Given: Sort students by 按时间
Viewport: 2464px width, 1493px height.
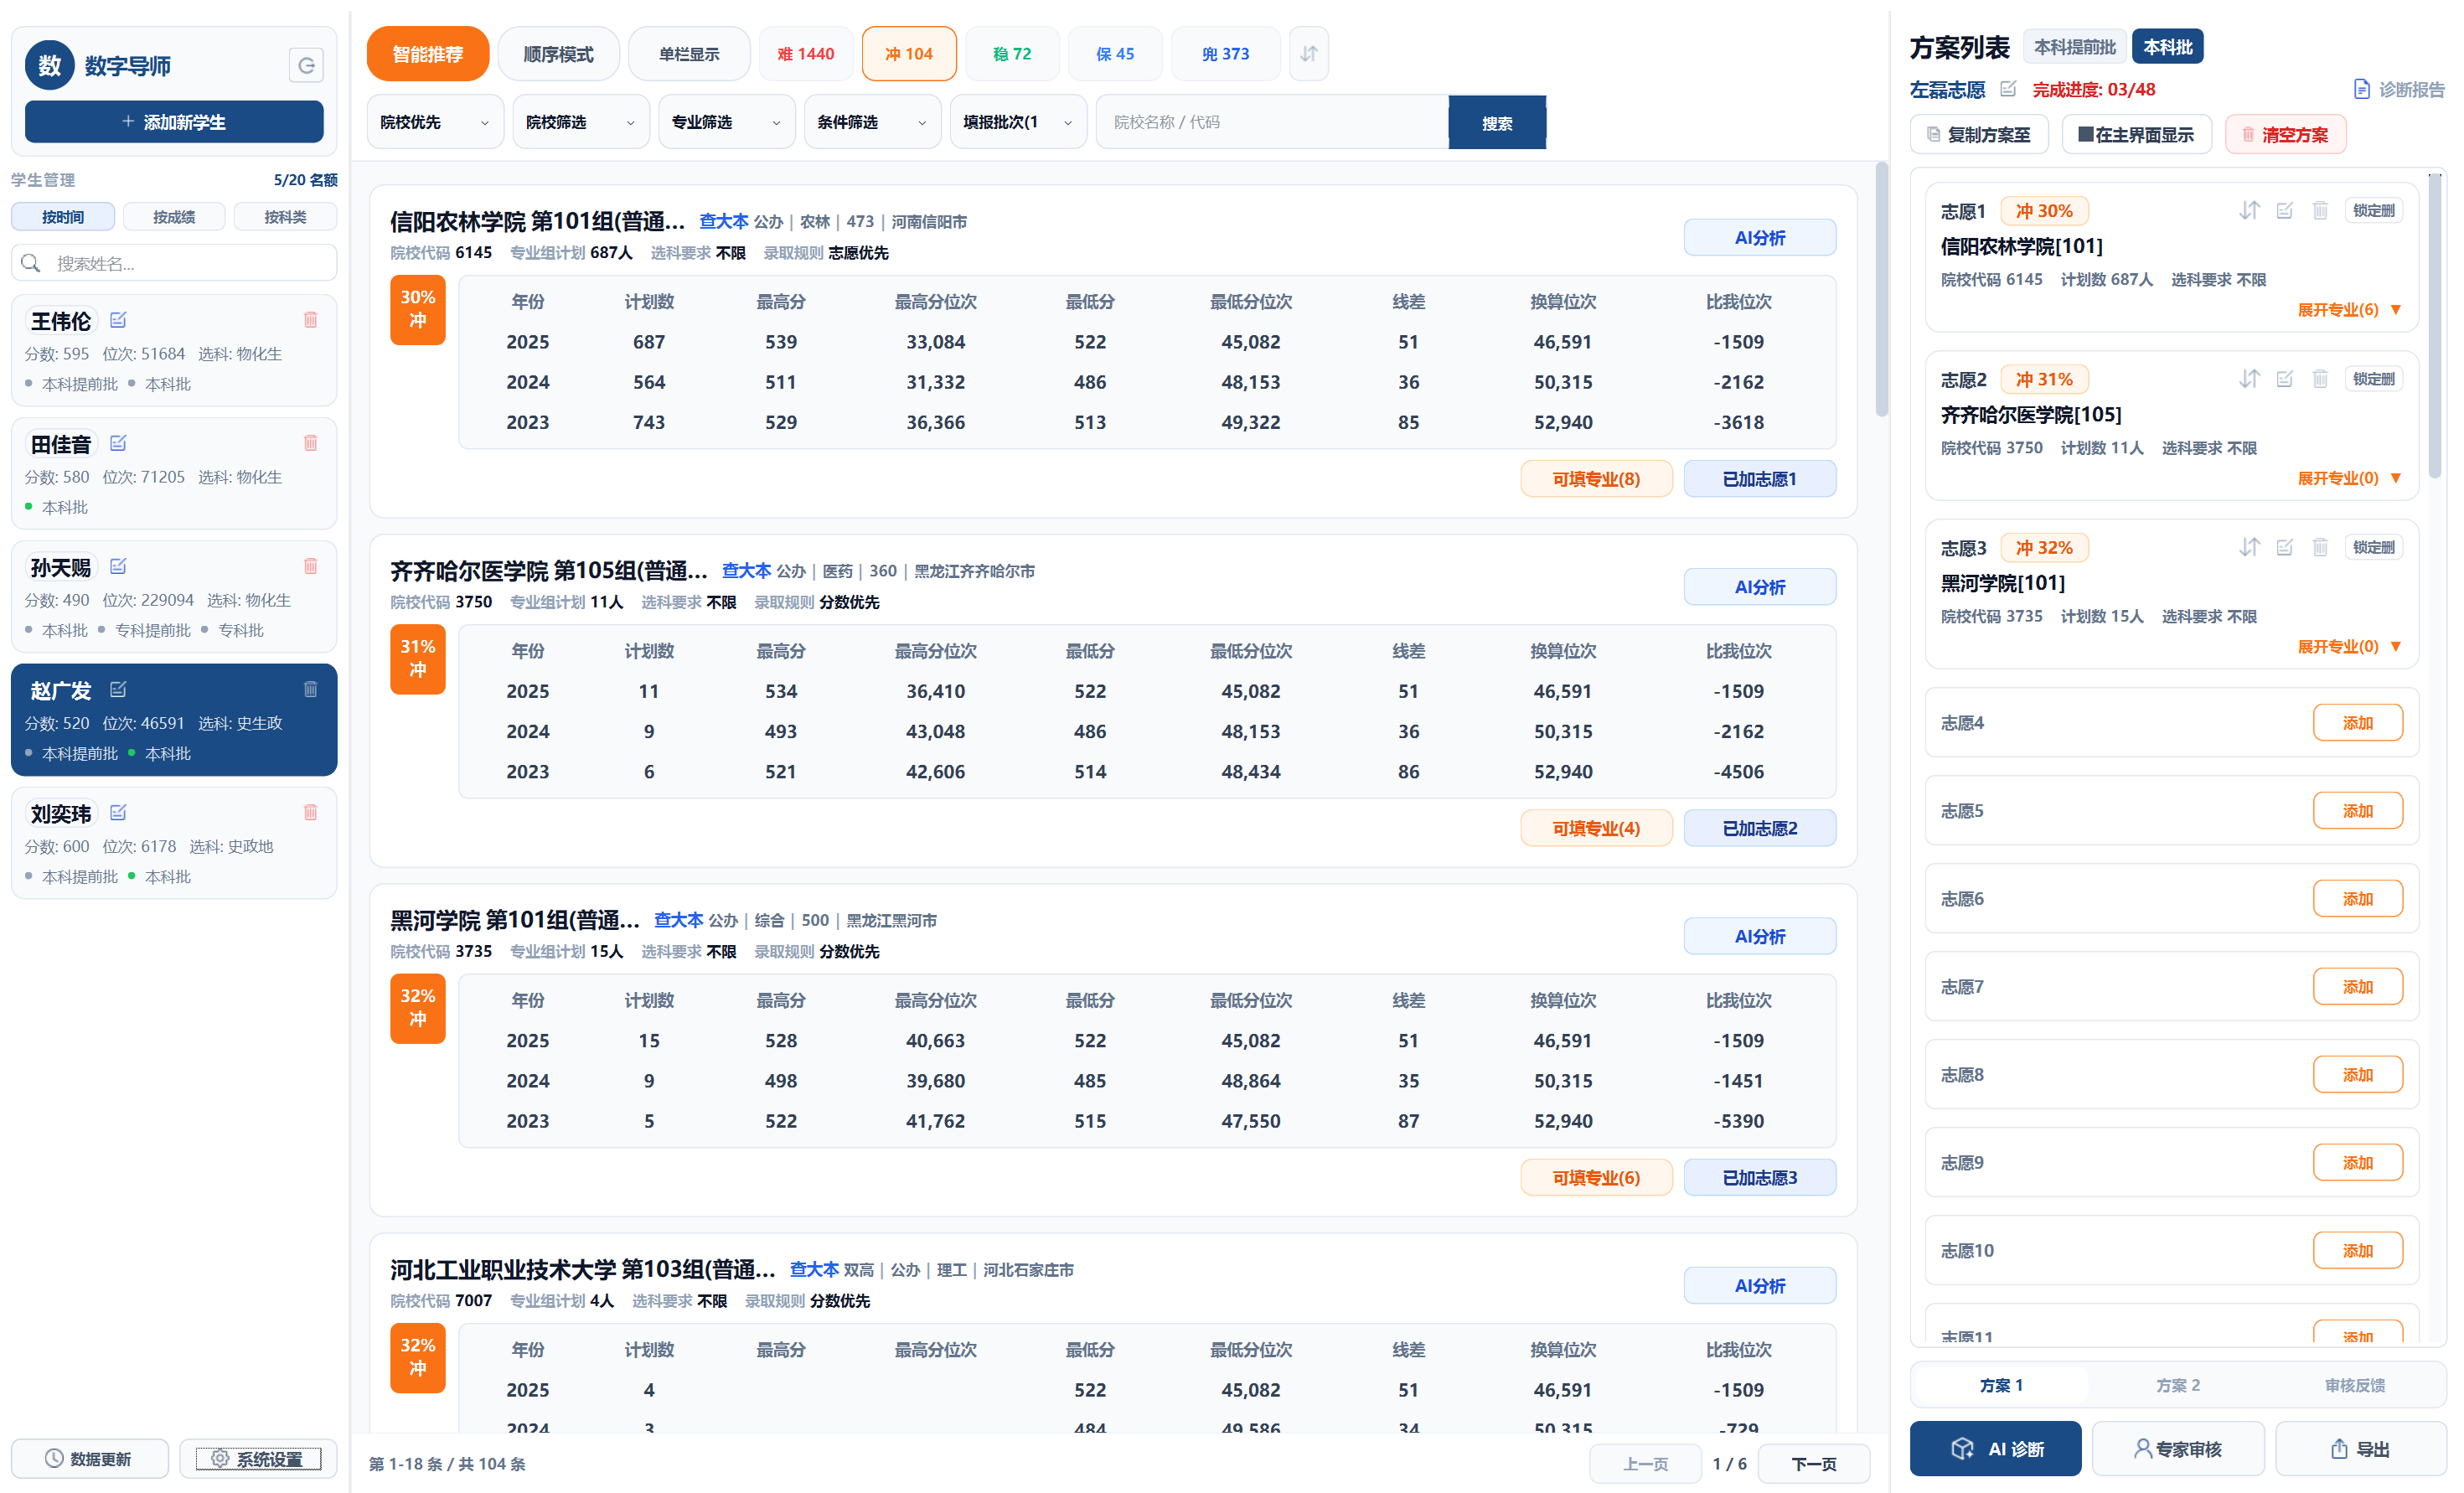Looking at the screenshot, I should click(63, 217).
